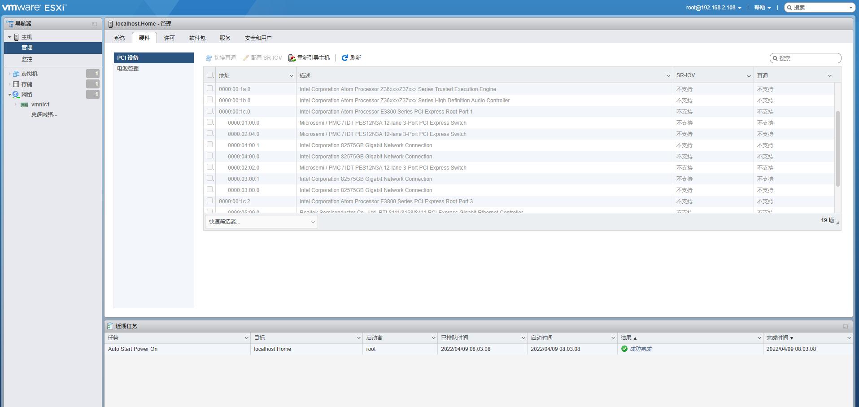Check the box for device 0000:00:1a.0
The image size is (859, 407).
(x=209, y=88)
